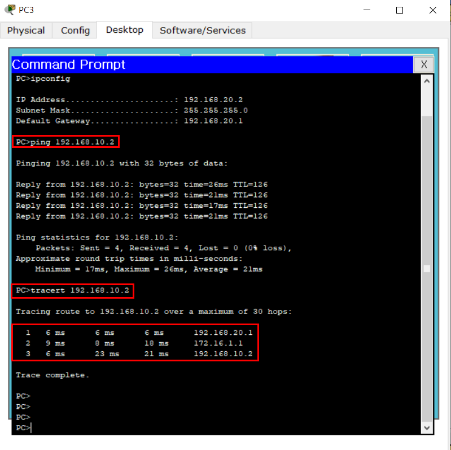Click the terminal vertical scrollbar thumb

pos(427,269)
